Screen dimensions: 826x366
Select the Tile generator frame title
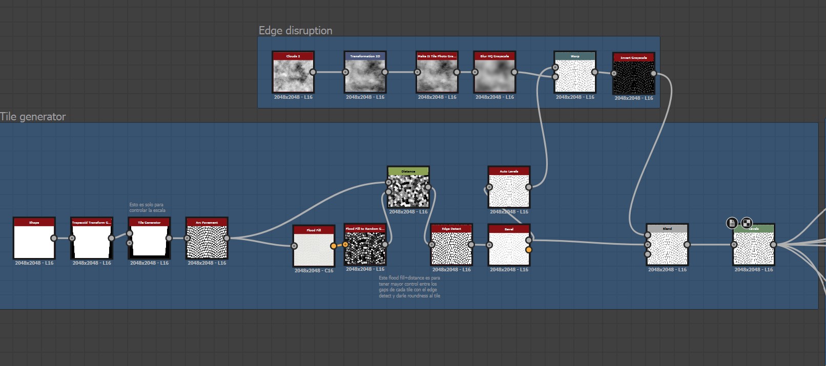(33, 117)
